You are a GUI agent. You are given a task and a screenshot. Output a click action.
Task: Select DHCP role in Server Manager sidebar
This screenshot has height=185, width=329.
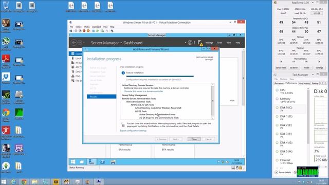tap(77, 71)
